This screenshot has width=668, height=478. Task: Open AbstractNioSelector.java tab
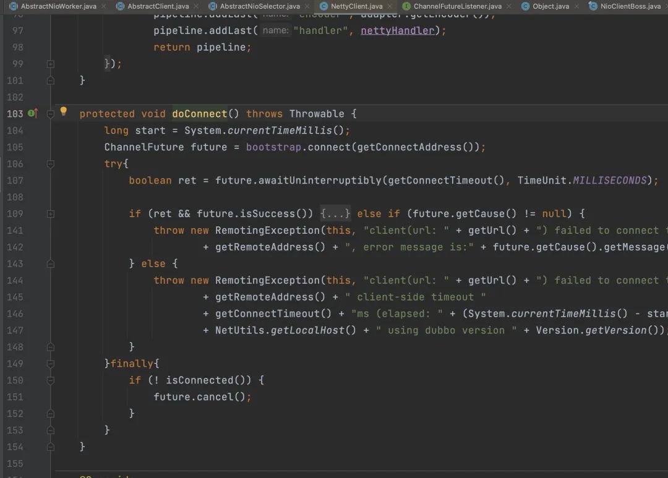pyautogui.click(x=260, y=6)
